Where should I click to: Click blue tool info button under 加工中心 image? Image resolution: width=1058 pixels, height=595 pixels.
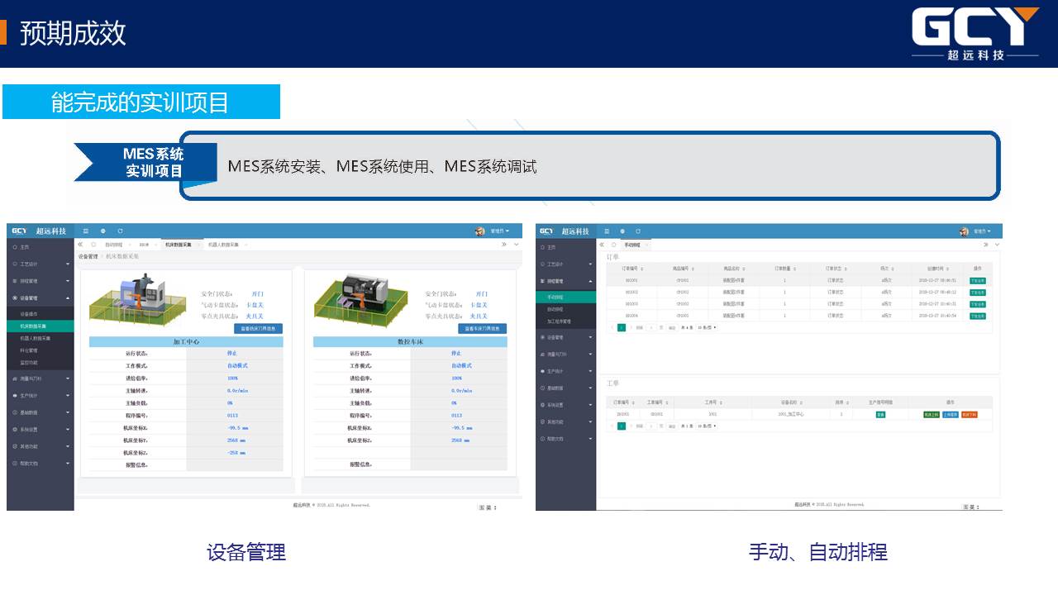pyautogui.click(x=258, y=329)
